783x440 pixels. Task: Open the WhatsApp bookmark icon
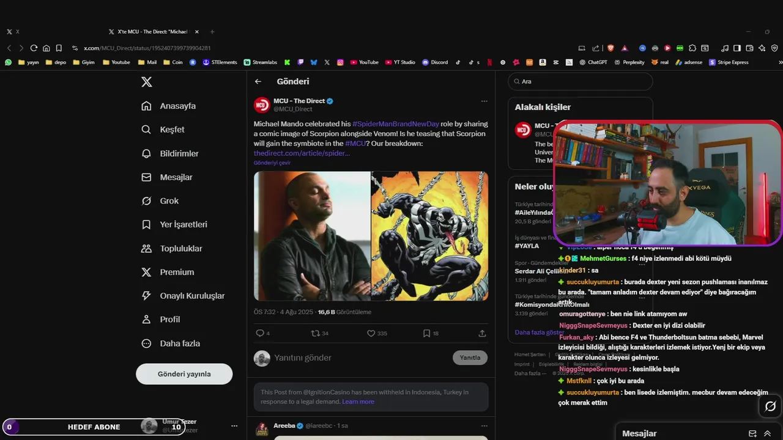click(x=8, y=62)
